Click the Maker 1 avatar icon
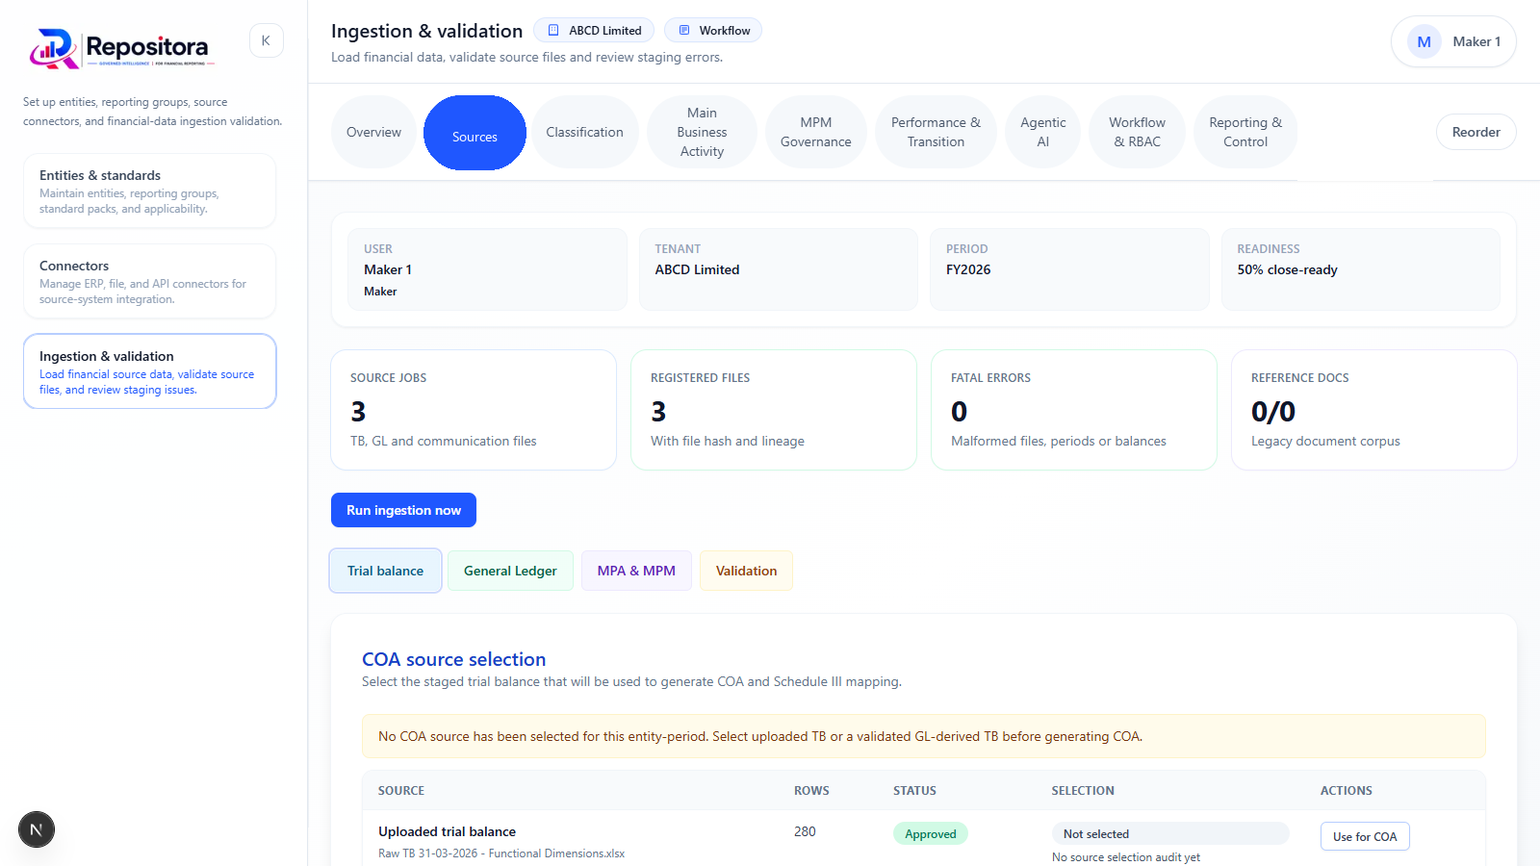 click(x=1424, y=41)
